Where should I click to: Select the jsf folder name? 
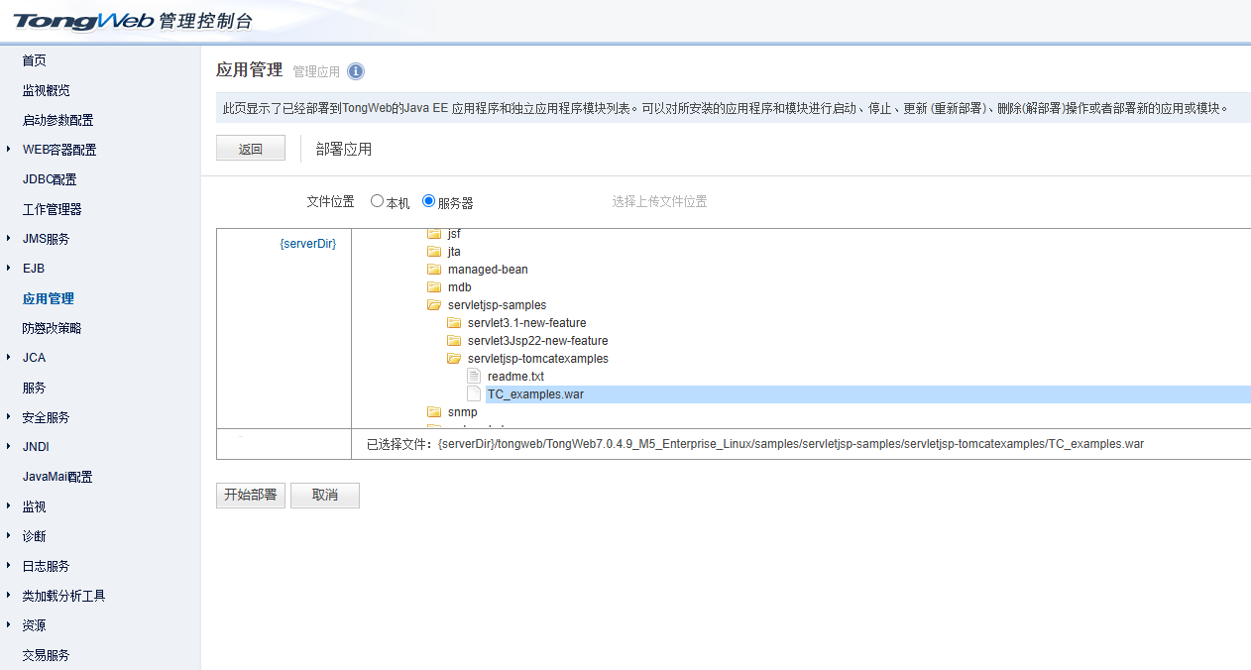pos(454,234)
